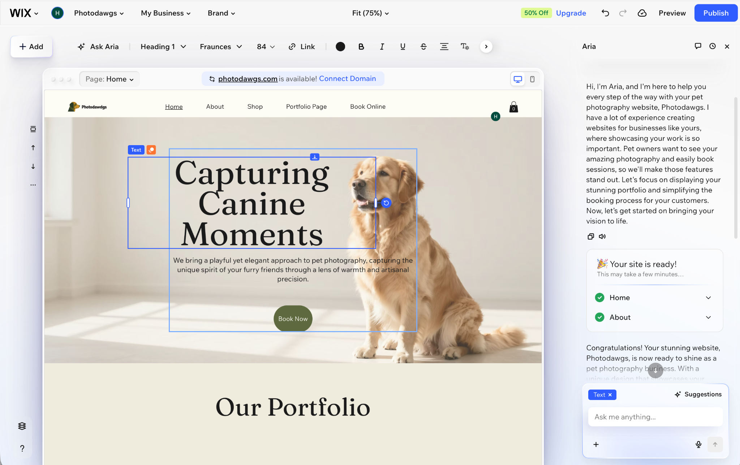Click the Undo arrow icon
Viewport: 740px width, 465px height.
(x=605, y=13)
